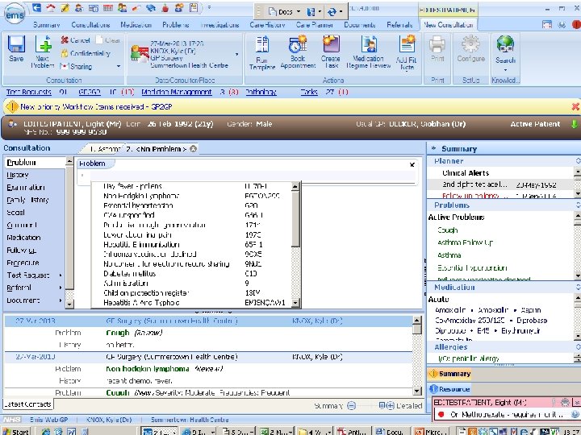Click the emis logo button
Image resolution: width=581 pixels, height=435 pixels.
15,14
